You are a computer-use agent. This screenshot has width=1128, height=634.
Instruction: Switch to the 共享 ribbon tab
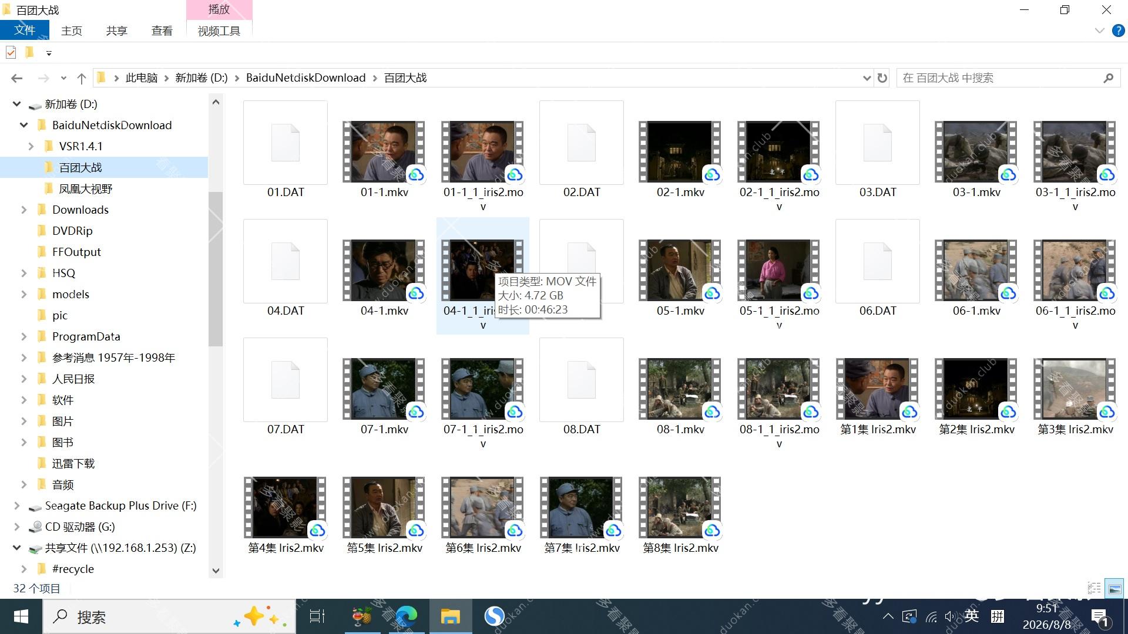tap(116, 31)
